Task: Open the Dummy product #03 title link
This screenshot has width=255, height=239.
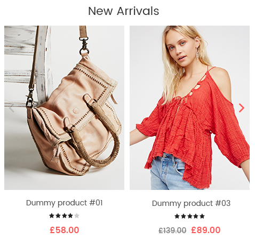Action: point(191,203)
